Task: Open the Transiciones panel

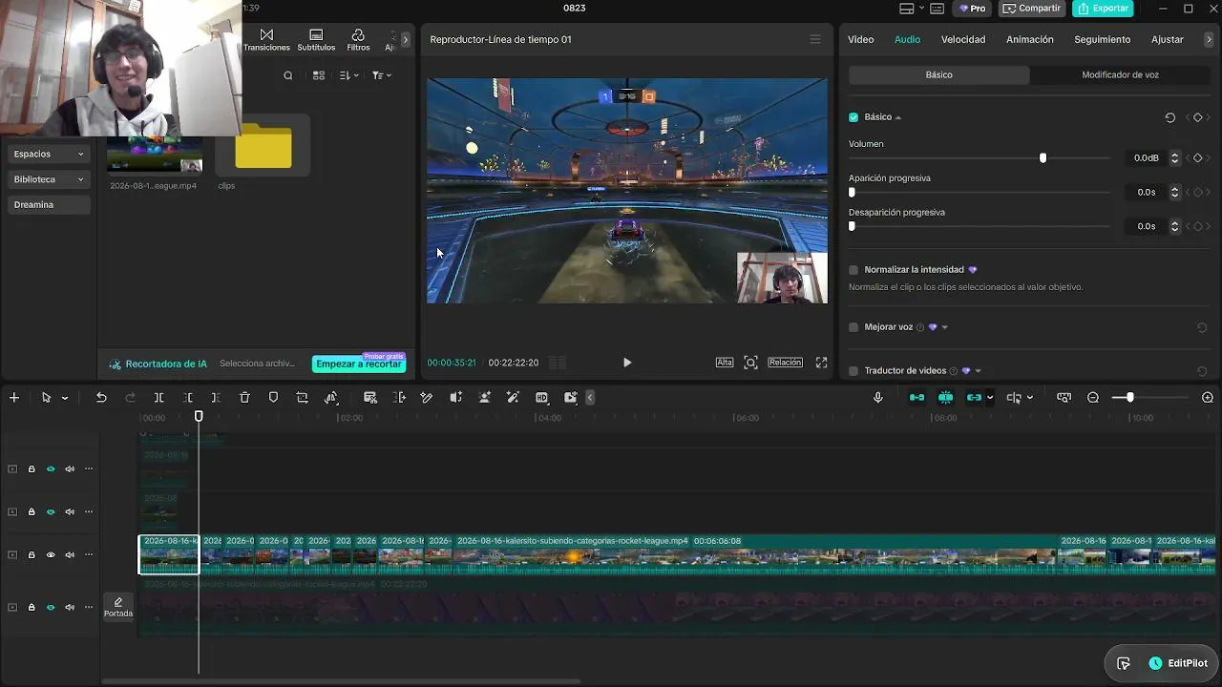Action: tap(266, 40)
